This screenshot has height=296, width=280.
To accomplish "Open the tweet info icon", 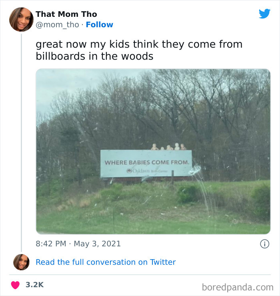I will pyautogui.click(x=264, y=244).
